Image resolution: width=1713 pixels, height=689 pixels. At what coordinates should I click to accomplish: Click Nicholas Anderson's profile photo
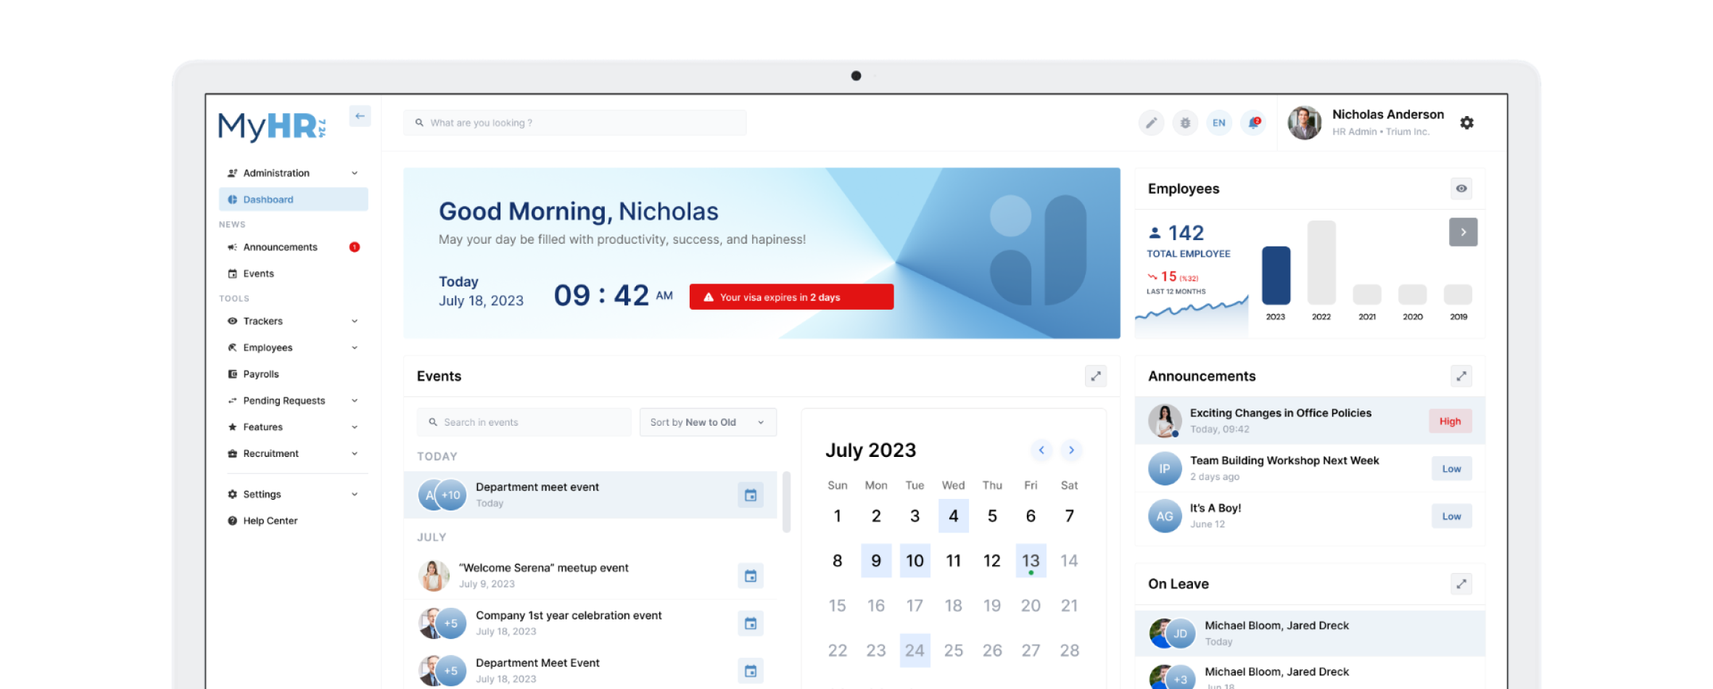[1304, 123]
